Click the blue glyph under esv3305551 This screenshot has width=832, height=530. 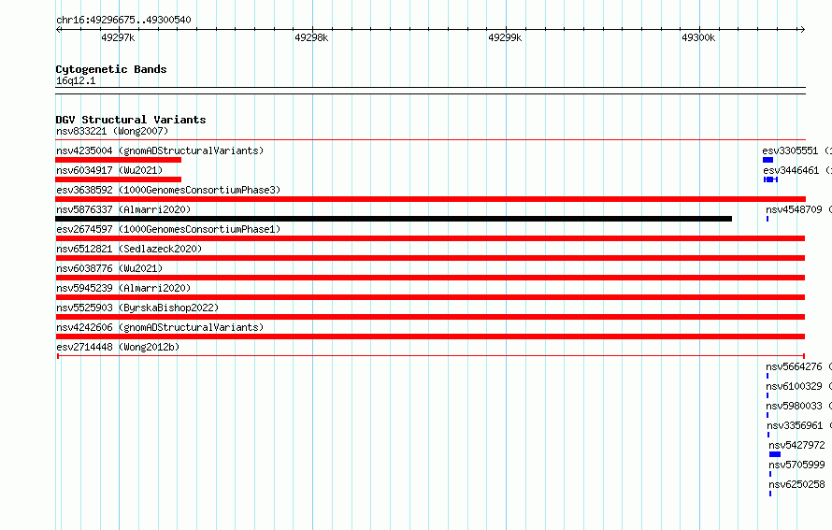767,160
